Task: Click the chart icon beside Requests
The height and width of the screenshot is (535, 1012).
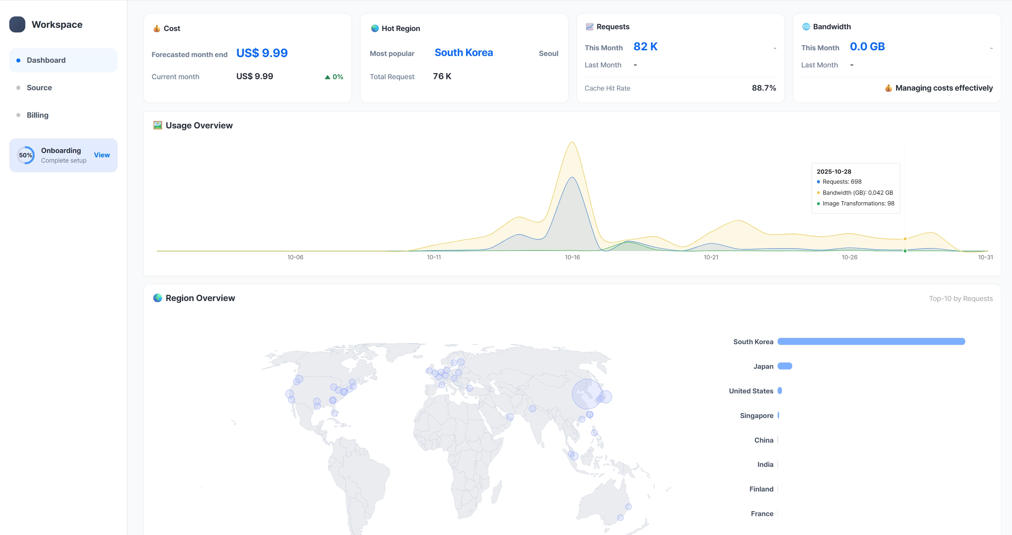Action: pyautogui.click(x=589, y=26)
